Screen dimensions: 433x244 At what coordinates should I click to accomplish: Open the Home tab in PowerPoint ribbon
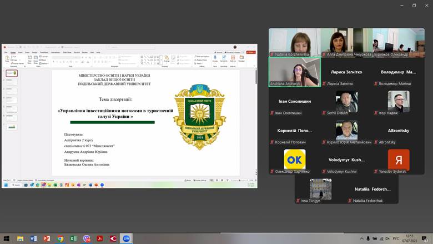[x=13, y=52]
